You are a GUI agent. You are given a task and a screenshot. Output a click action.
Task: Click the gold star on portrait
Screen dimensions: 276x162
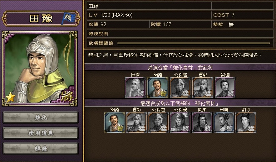click(x=10, y=97)
